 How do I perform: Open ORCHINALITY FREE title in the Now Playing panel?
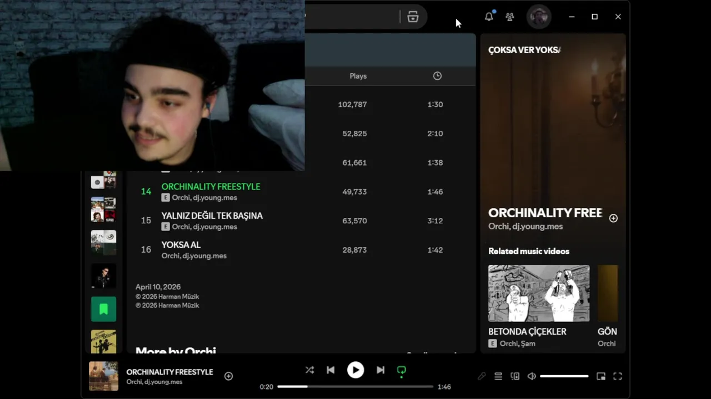pyautogui.click(x=545, y=213)
